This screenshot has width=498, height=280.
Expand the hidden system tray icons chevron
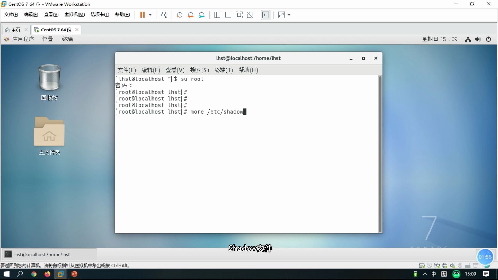[x=425, y=274]
